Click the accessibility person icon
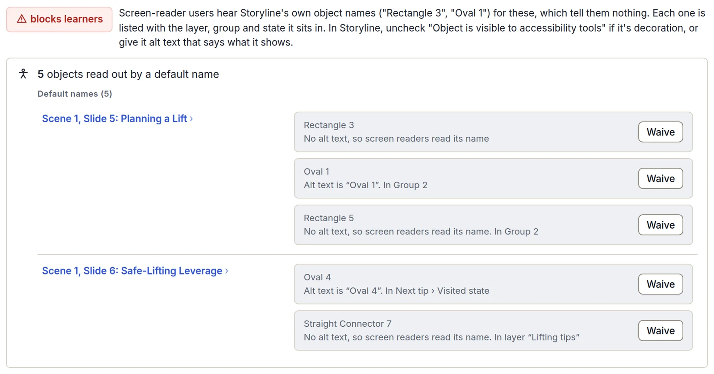This screenshot has height=374, width=714. coord(23,74)
